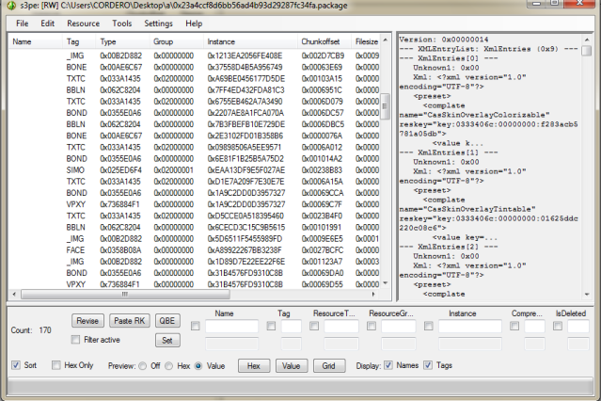Viewport: 601px width, 401px height.
Task: Click the QBE button
Action: (x=165, y=321)
